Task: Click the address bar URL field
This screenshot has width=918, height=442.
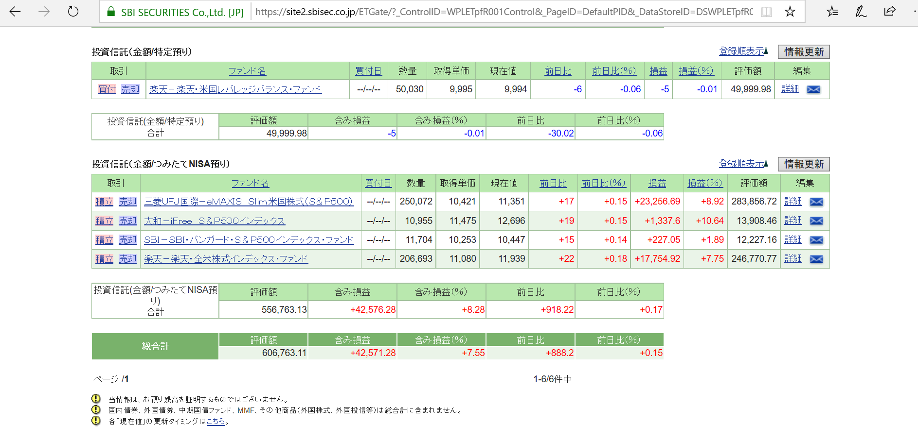Action: tap(504, 12)
